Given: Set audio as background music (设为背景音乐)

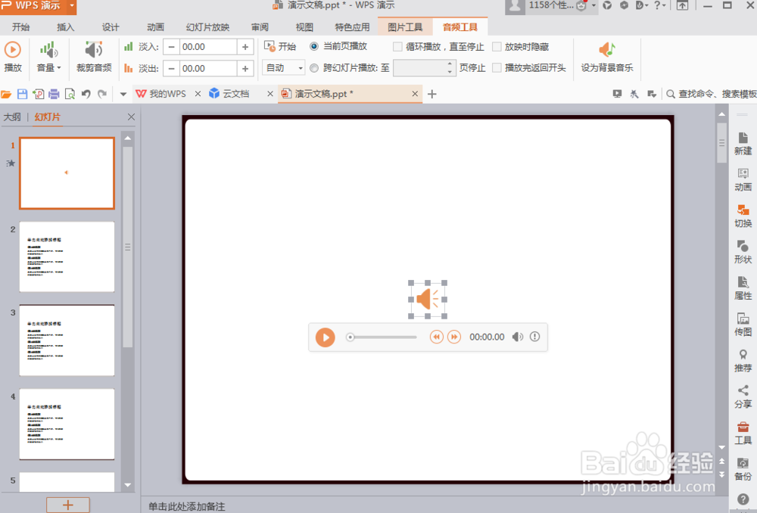Looking at the screenshot, I should [x=607, y=57].
